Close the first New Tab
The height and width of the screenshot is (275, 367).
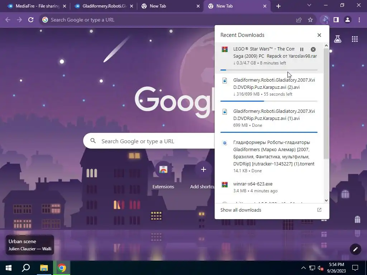pyautogui.click(x=198, y=6)
